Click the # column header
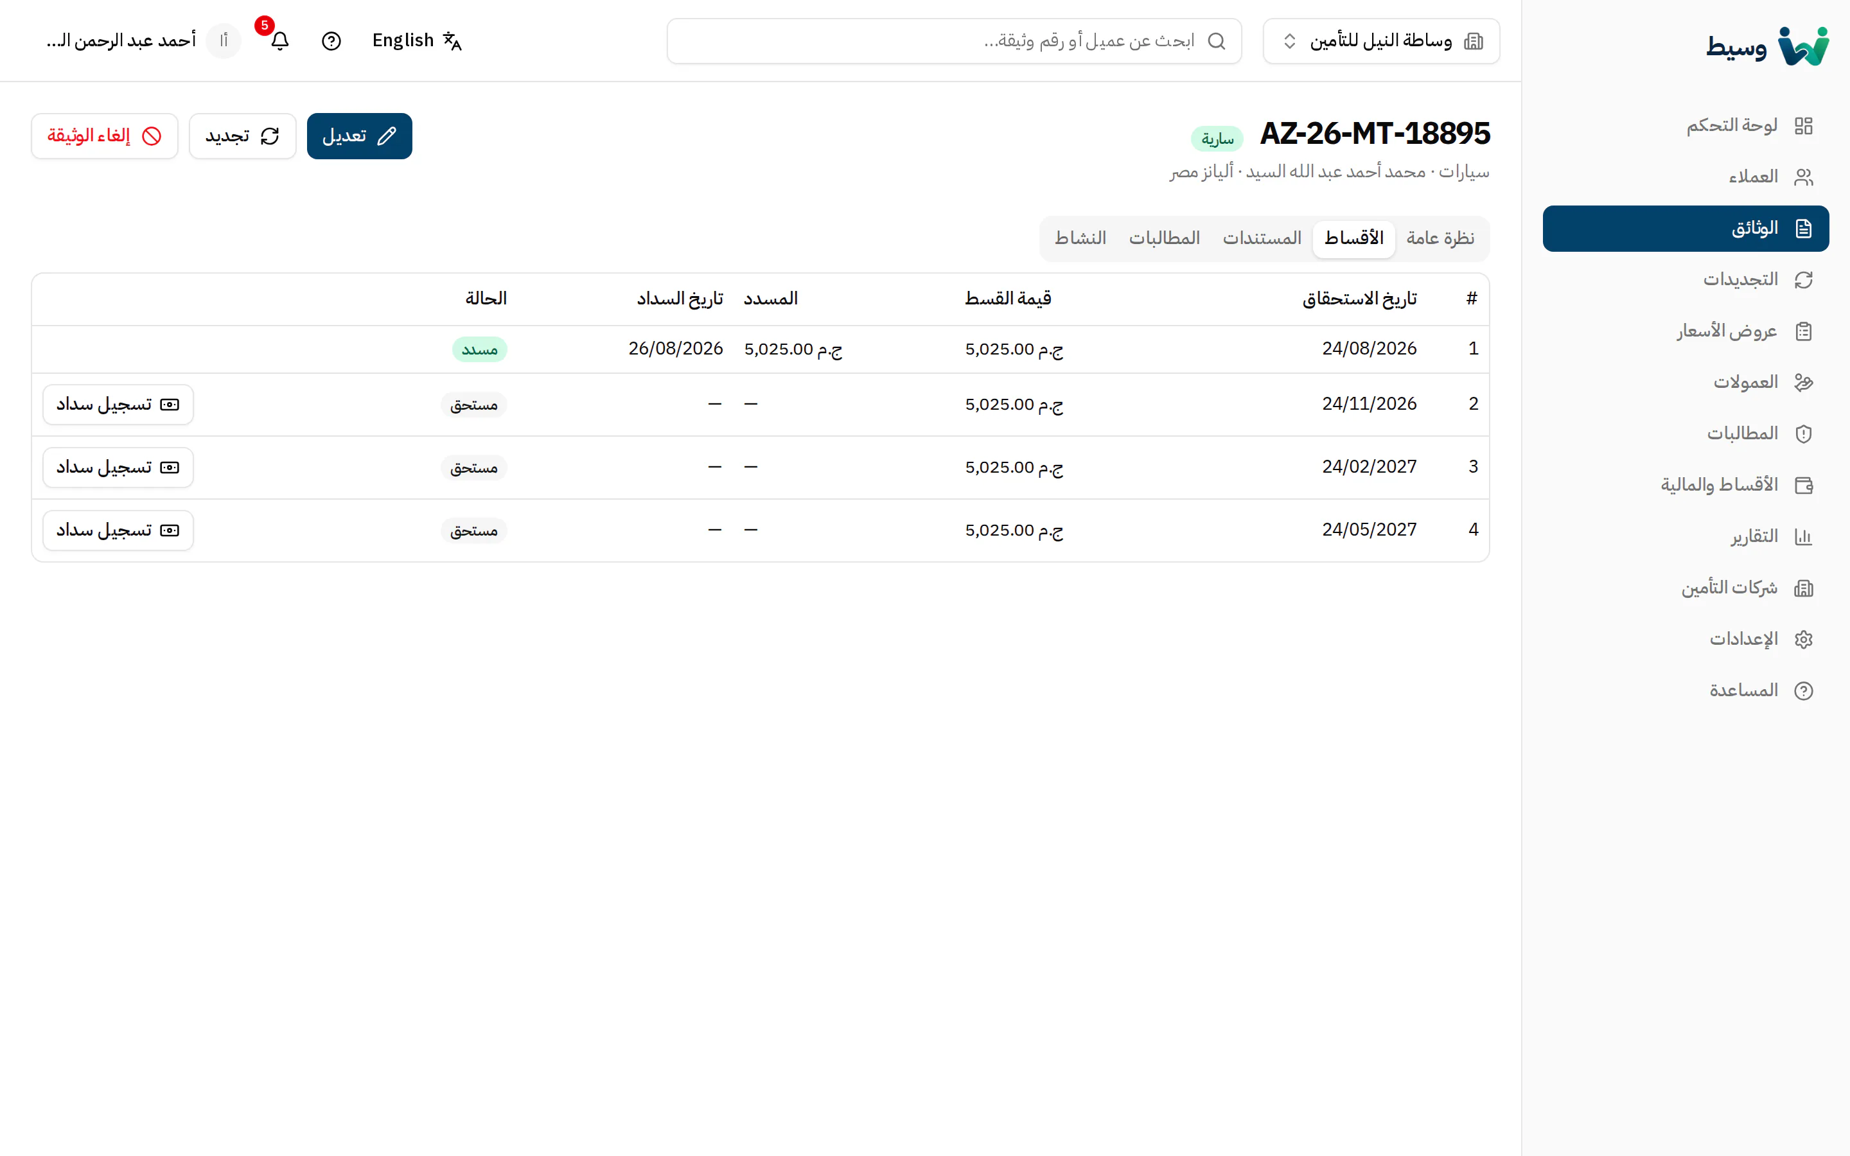 click(x=1472, y=299)
